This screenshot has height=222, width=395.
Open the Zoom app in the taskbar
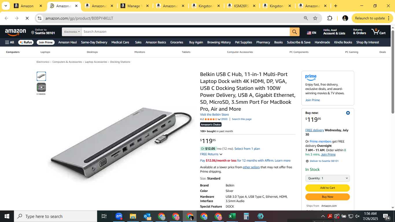point(119,216)
